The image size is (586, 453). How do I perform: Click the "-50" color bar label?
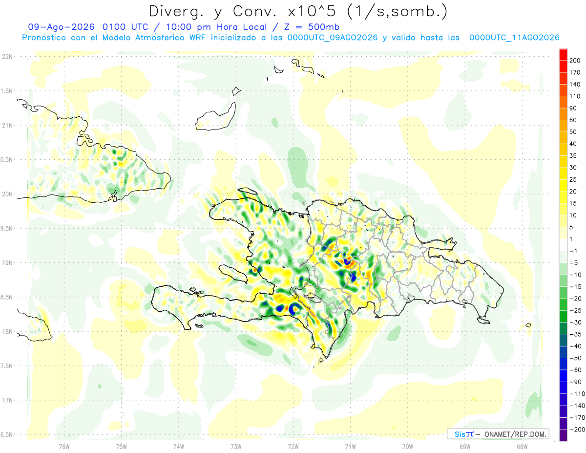click(x=575, y=358)
